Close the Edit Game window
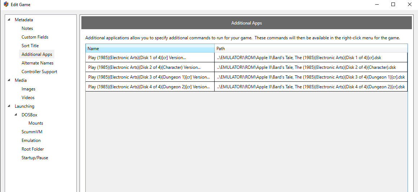Viewport: 418px width, 192px height. [410, 4]
